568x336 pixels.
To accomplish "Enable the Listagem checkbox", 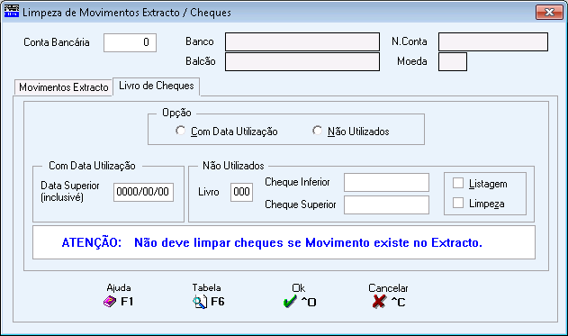I will [x=458, y=183].
